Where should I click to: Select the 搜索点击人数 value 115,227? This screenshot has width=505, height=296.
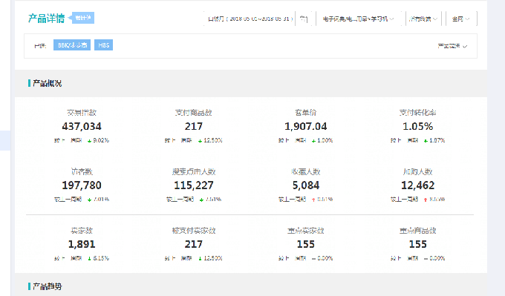tap(194, 185)
